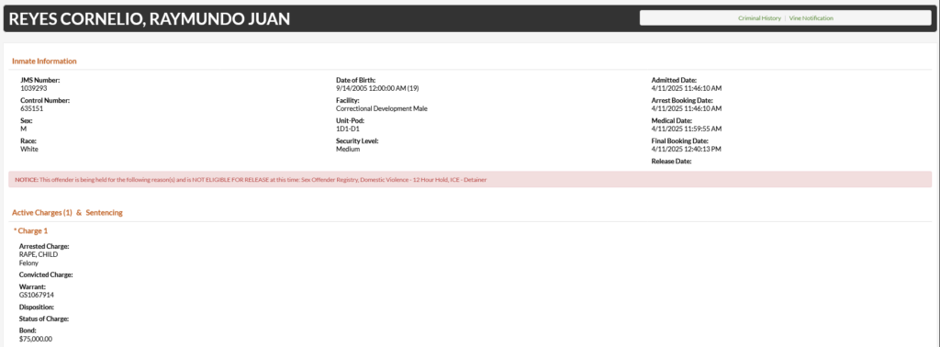Click the Release Date label

[671, 162]
